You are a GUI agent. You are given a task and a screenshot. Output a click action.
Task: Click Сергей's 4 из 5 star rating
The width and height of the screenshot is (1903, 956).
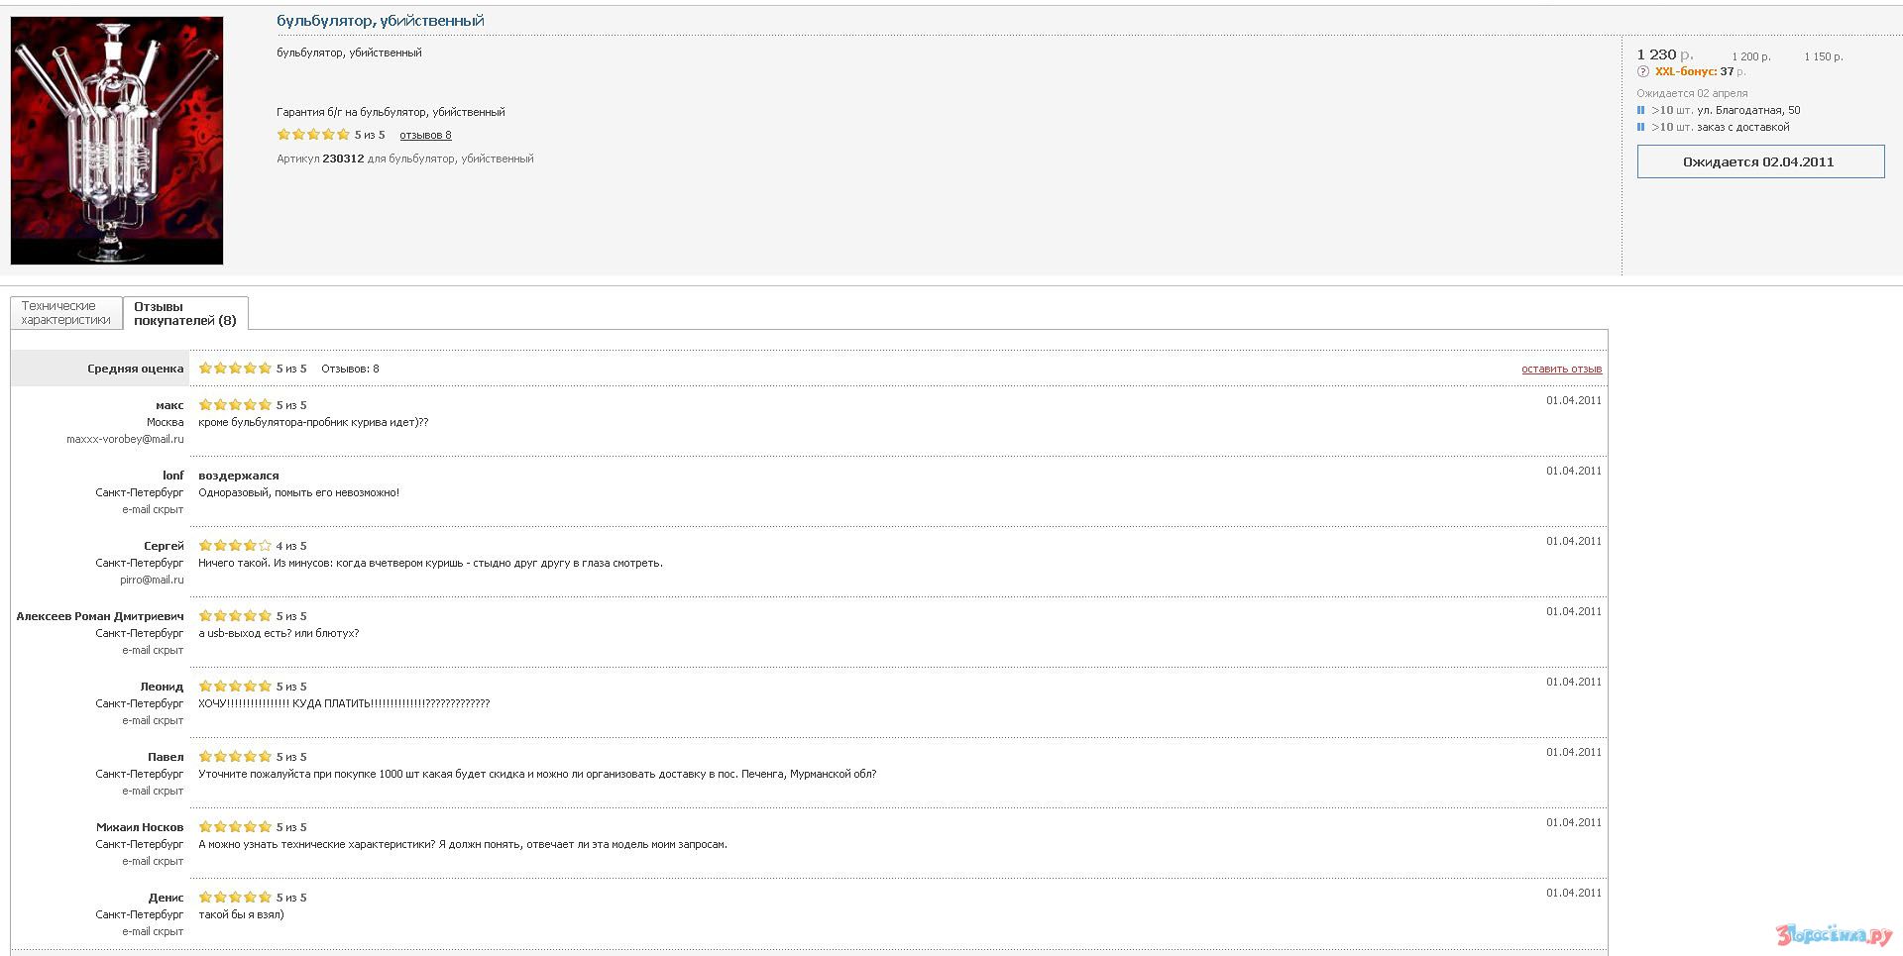click(235, 546)
